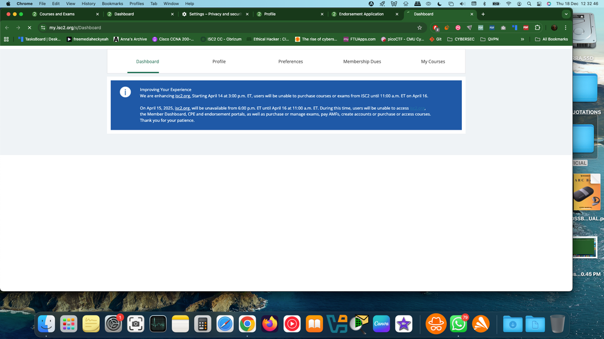604x339 pixels.
Task: Open the Chrome History menu
Action: point(88,4)
